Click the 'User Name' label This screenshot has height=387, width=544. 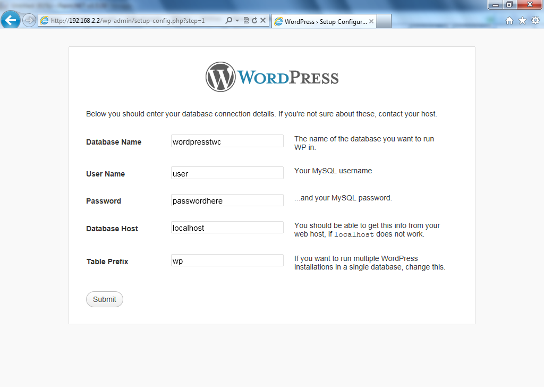(x=106, y=174)
